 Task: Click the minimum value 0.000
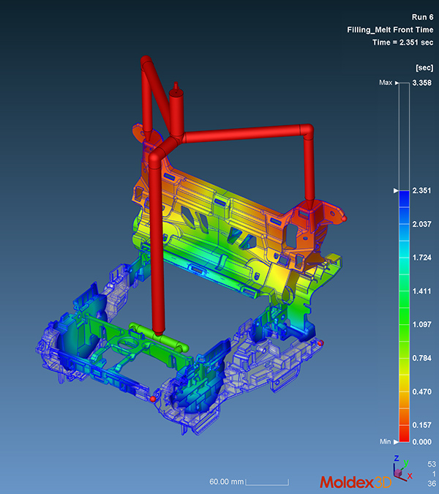[x=422, y=442]
